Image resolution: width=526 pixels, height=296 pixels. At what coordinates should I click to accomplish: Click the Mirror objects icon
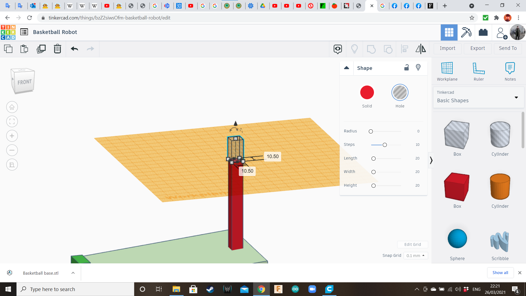click(x=420, y=49)
